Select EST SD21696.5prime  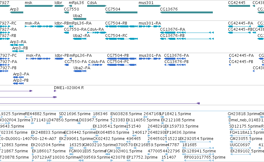pyautogui.click(x=61, y=117)
